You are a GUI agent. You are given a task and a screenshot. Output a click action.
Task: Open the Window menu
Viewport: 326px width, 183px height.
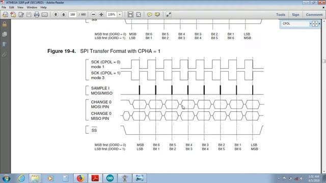[x=32, y=7]
